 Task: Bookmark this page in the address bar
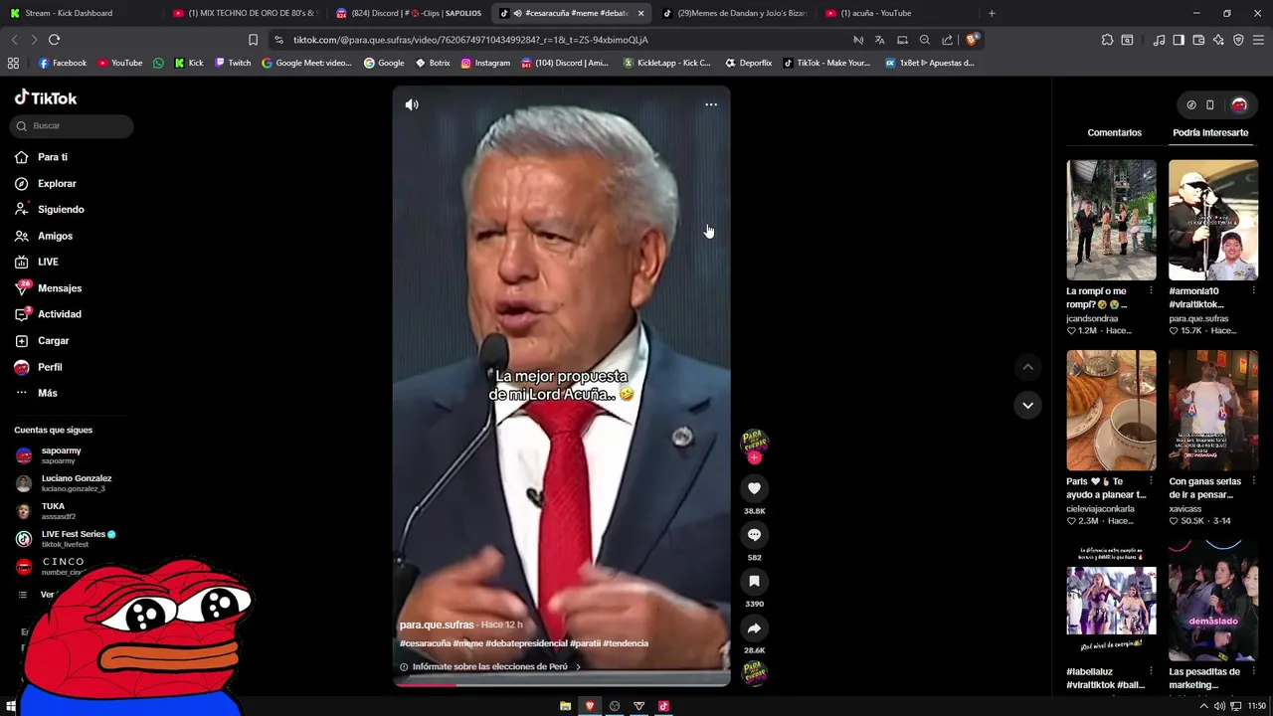coord(253,40)
